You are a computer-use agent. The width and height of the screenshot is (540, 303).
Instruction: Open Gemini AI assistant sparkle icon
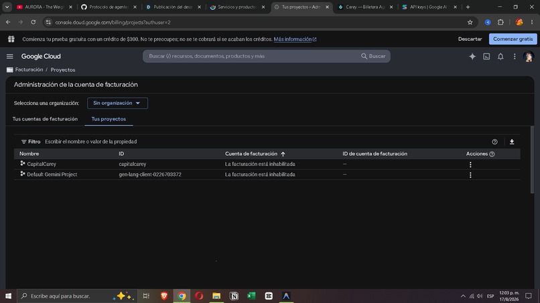tap(472, 56)
